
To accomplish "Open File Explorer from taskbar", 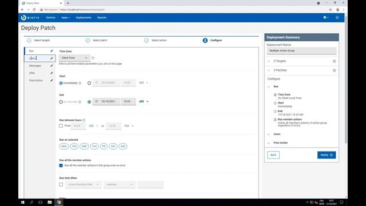I will point(50,202).
